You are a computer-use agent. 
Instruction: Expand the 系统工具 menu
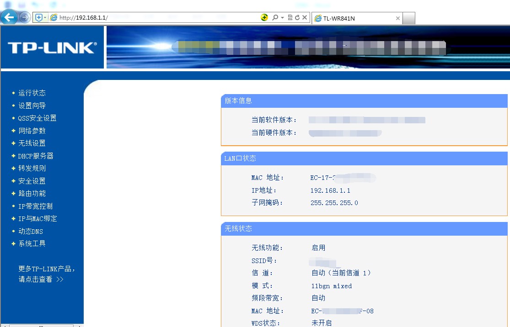[x=32, y=243]
